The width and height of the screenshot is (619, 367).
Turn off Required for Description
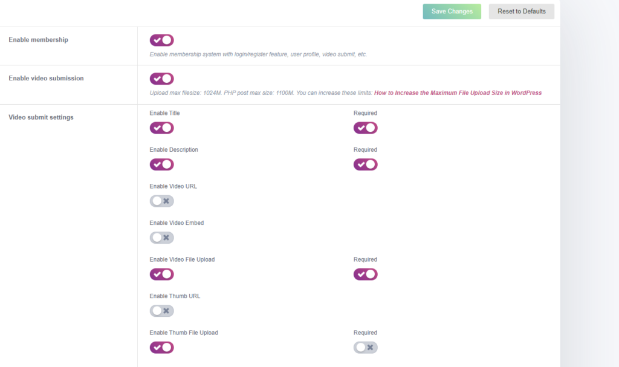point(365,164)
